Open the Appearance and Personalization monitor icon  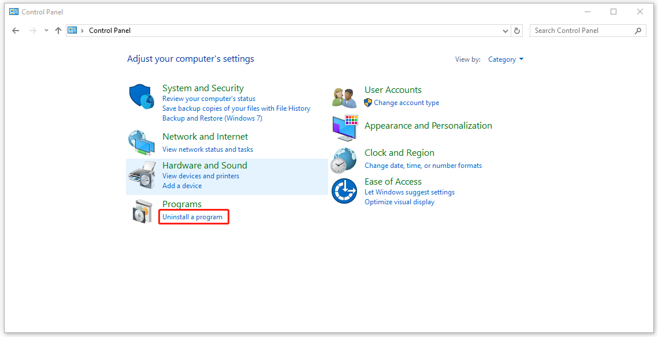point(344,128)
